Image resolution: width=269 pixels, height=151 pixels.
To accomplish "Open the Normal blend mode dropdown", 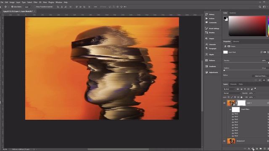I will [232, 93].
